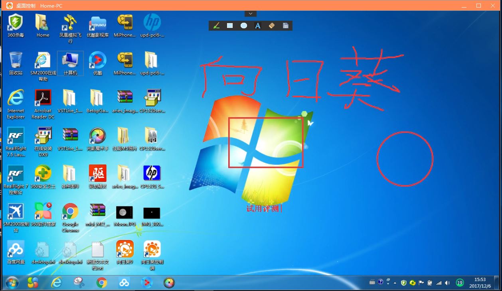Open the 360杀毒 antivirus shortcut
Image resolution: width=502 pixels, height=291 pixels.
click(x=16, y=26)
